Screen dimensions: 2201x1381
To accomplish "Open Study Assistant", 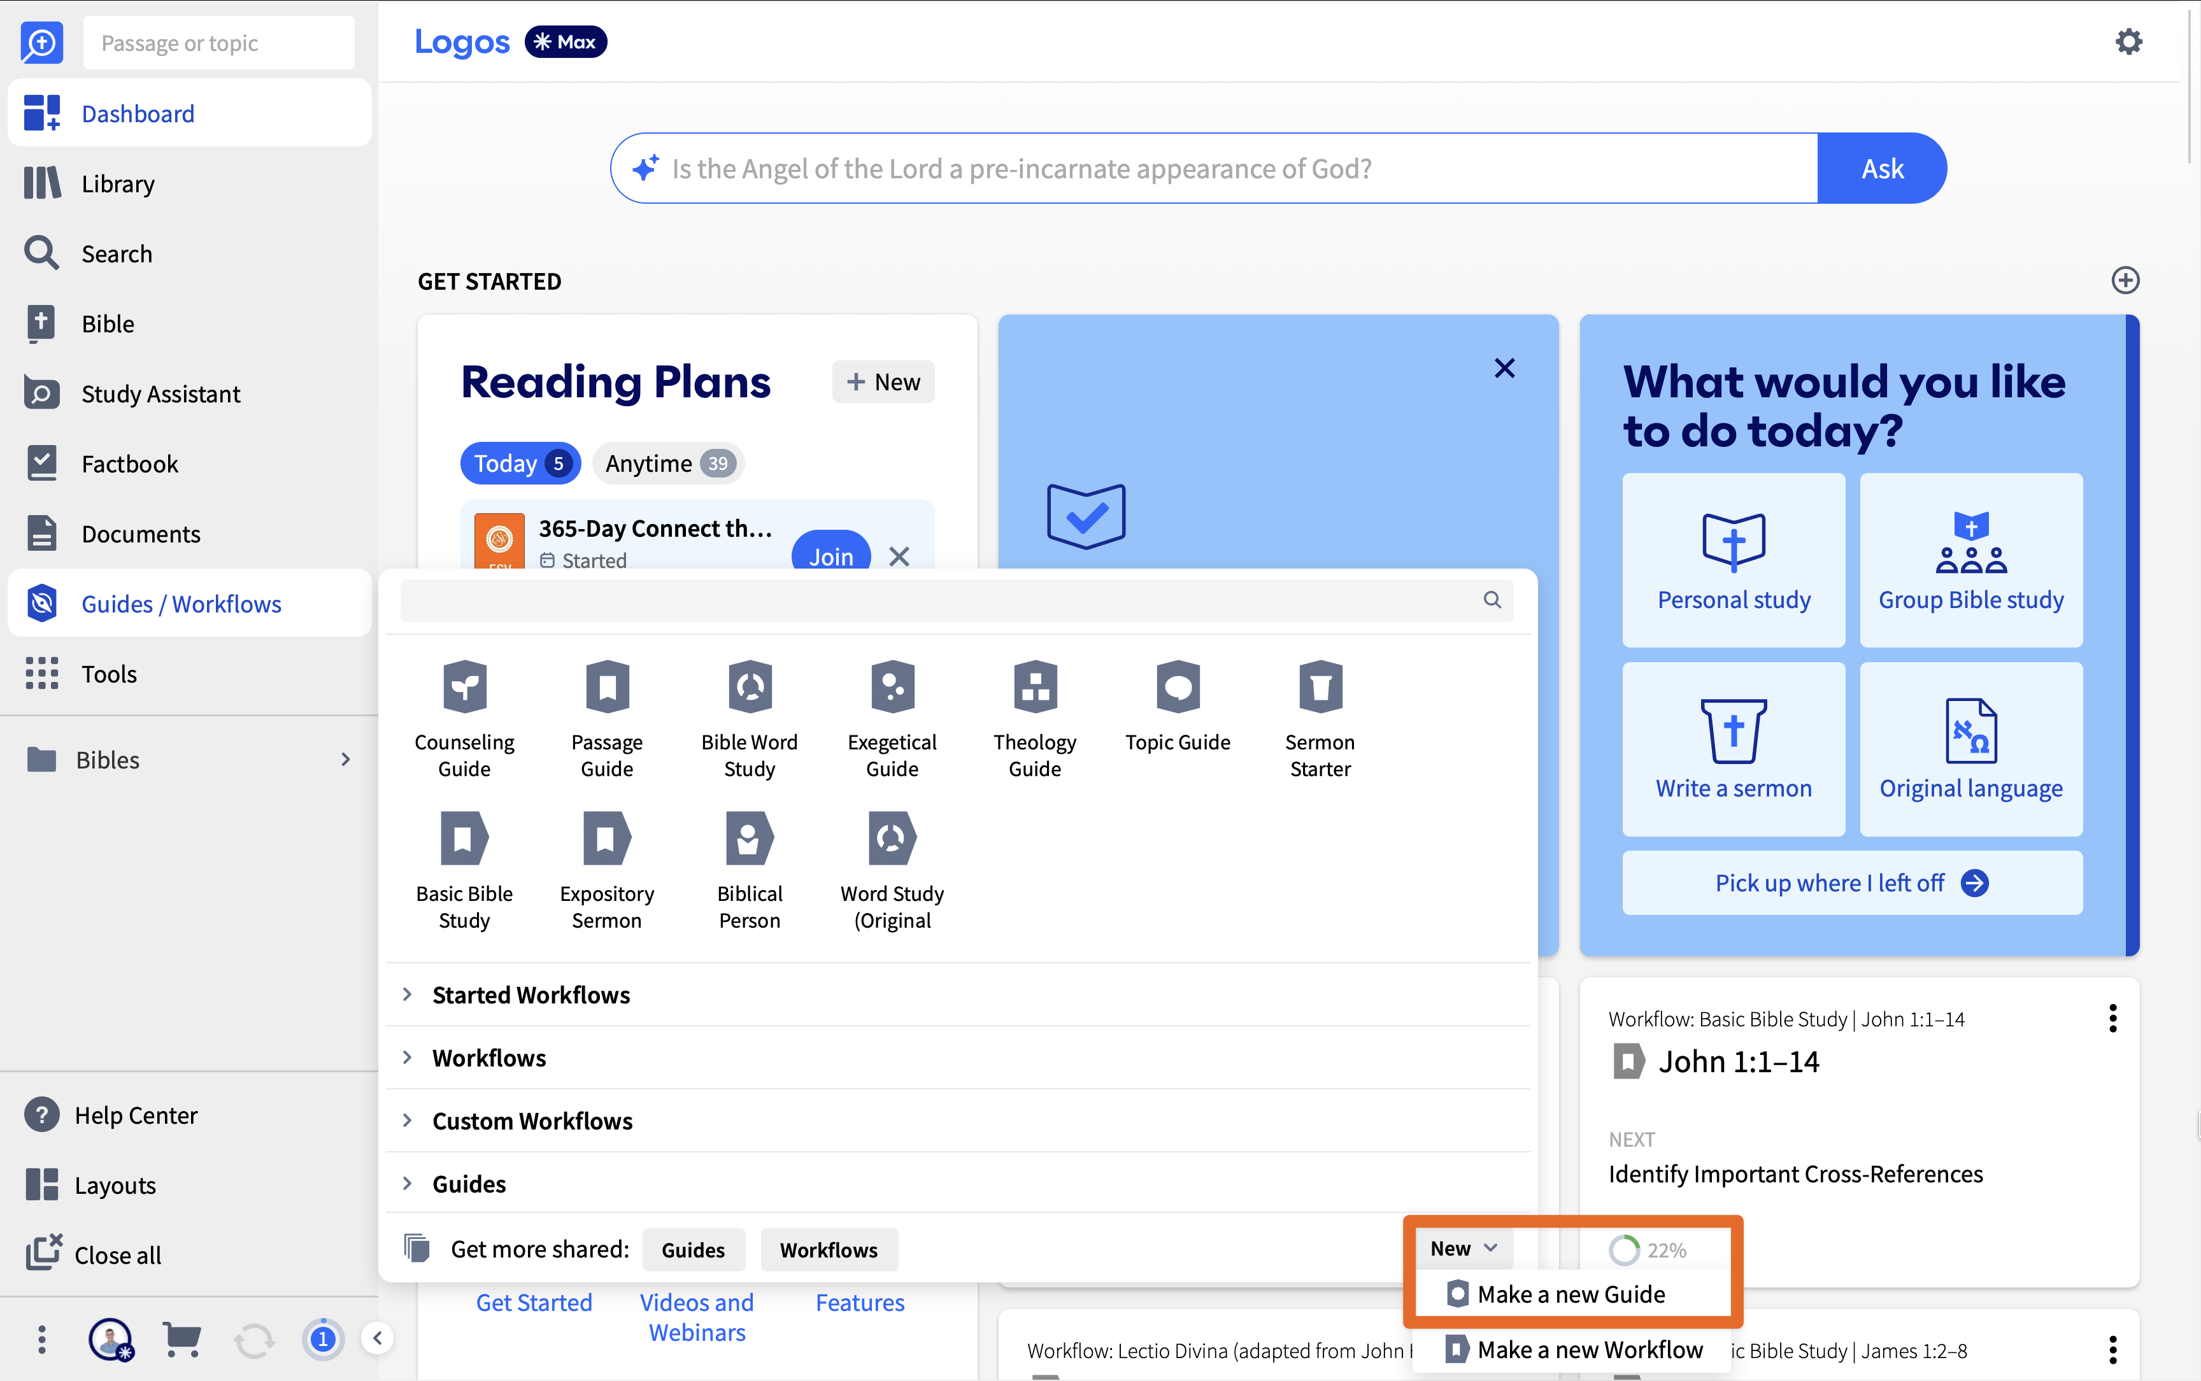I will pos(189,393).
